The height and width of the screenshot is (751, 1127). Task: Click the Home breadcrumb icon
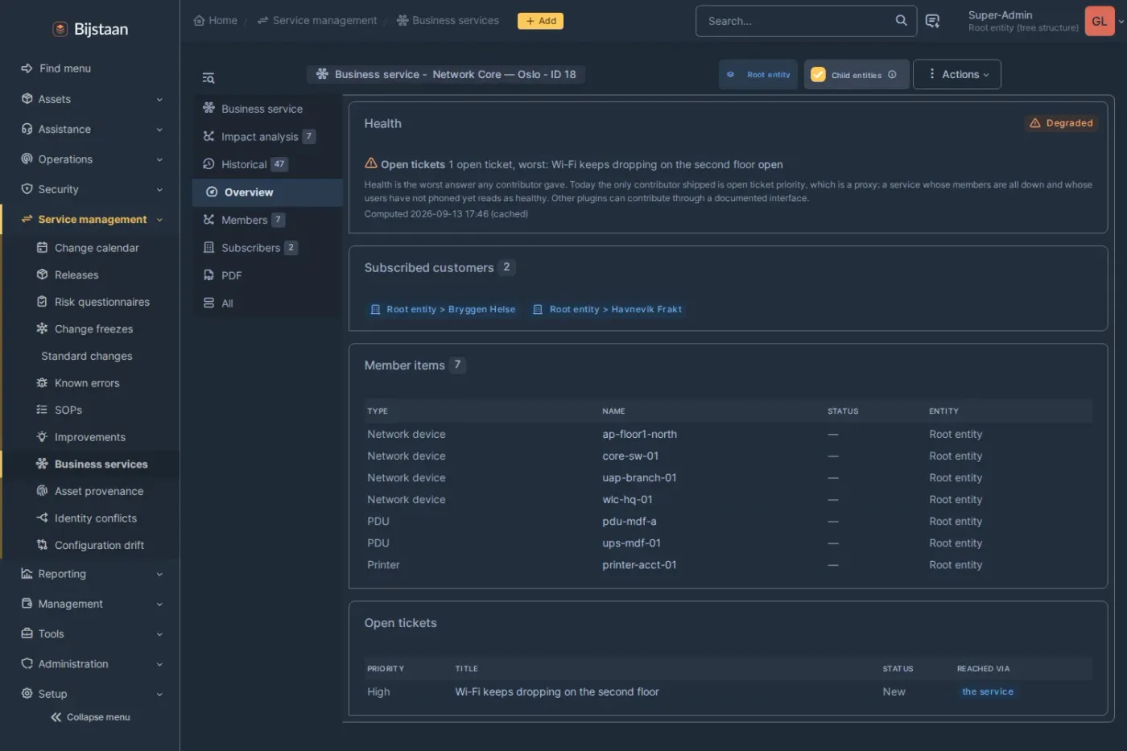[x=199, y=21]
